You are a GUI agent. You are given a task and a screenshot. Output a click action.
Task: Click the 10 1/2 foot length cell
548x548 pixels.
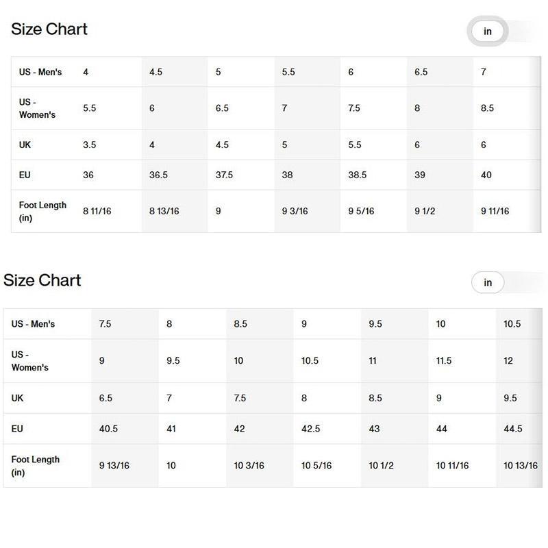tap(381, 466)
